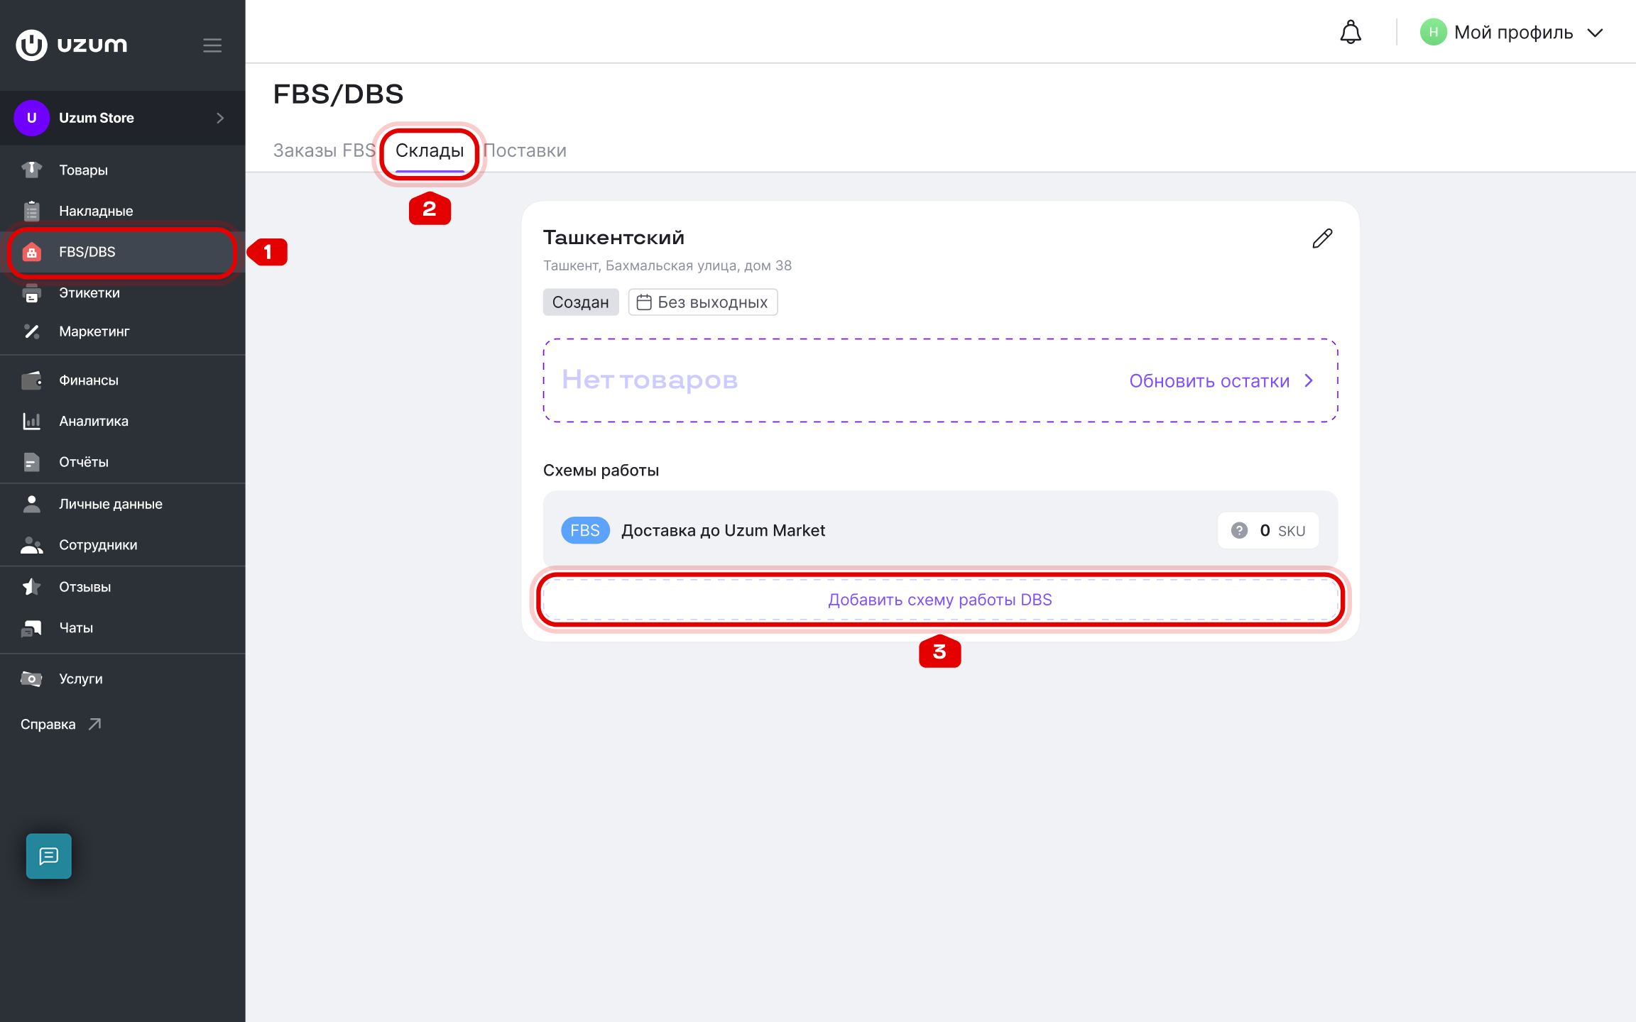Click Мой профиль label
1636x1022 pixels.
[x=1513, y=33]
